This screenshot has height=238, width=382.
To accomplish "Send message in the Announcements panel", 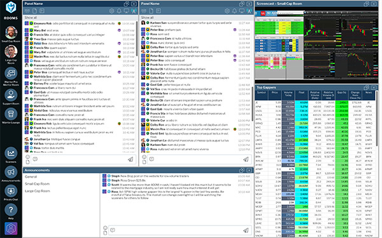I will pos(246,230).
